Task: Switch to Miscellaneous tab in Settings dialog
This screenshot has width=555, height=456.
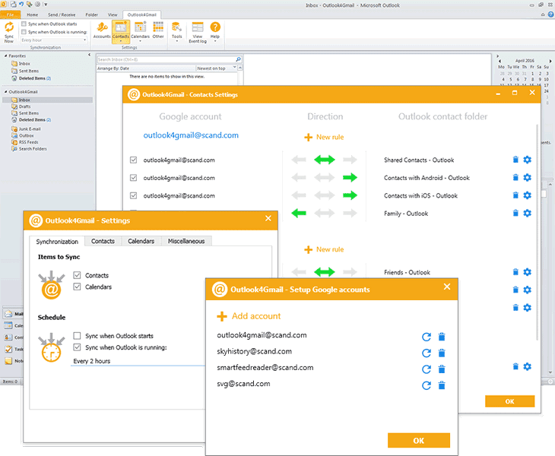Action: tap(186, 241)
